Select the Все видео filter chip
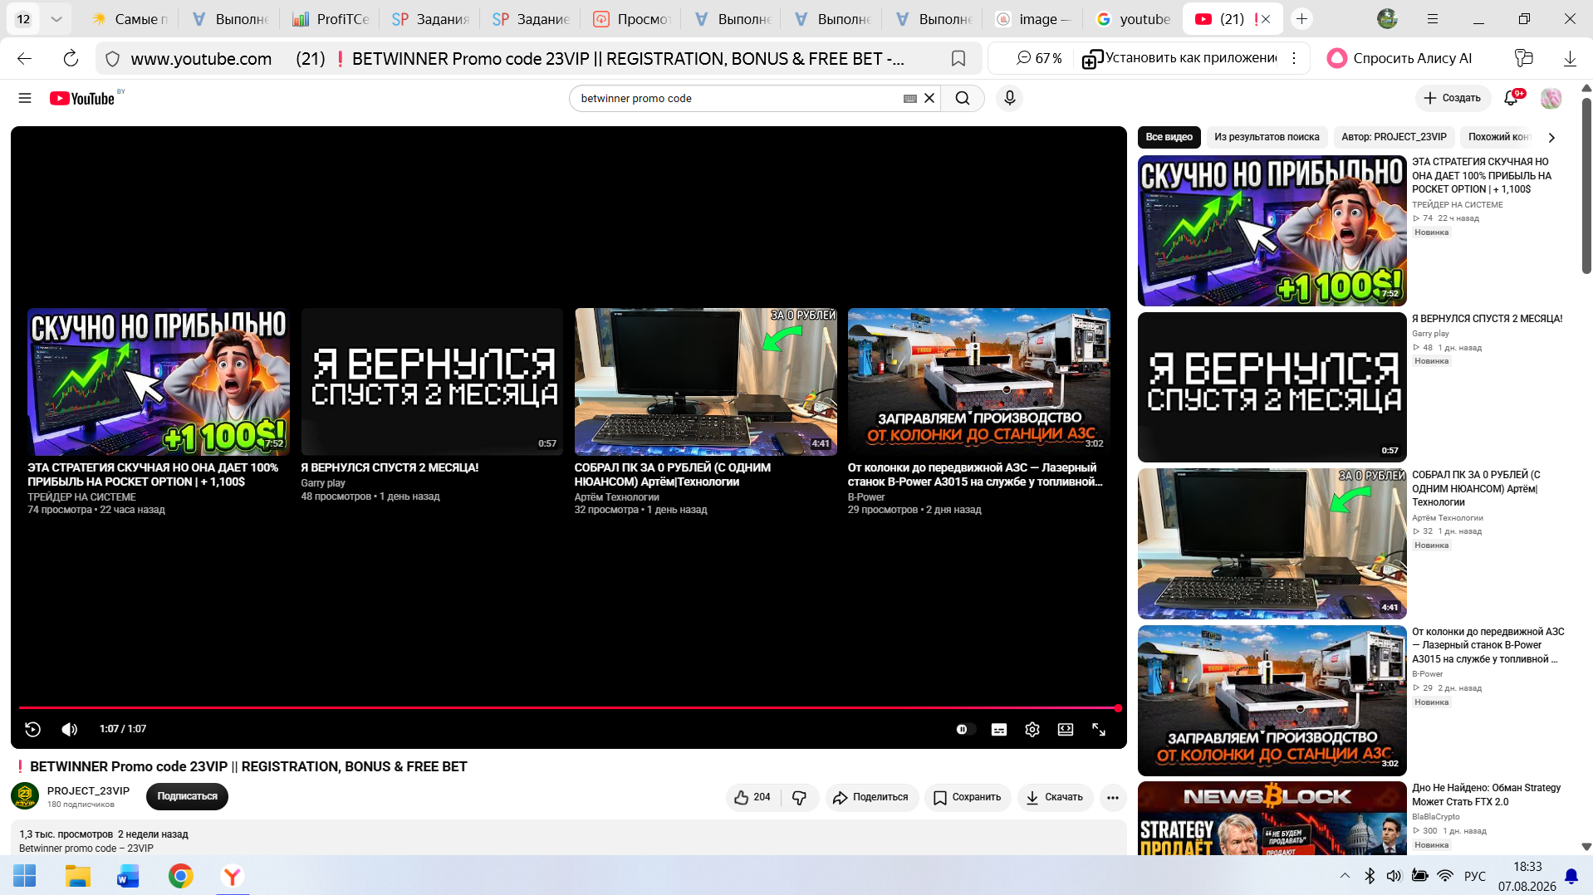The width and height of the screenshot is (1593, 895). (1169, 137)
